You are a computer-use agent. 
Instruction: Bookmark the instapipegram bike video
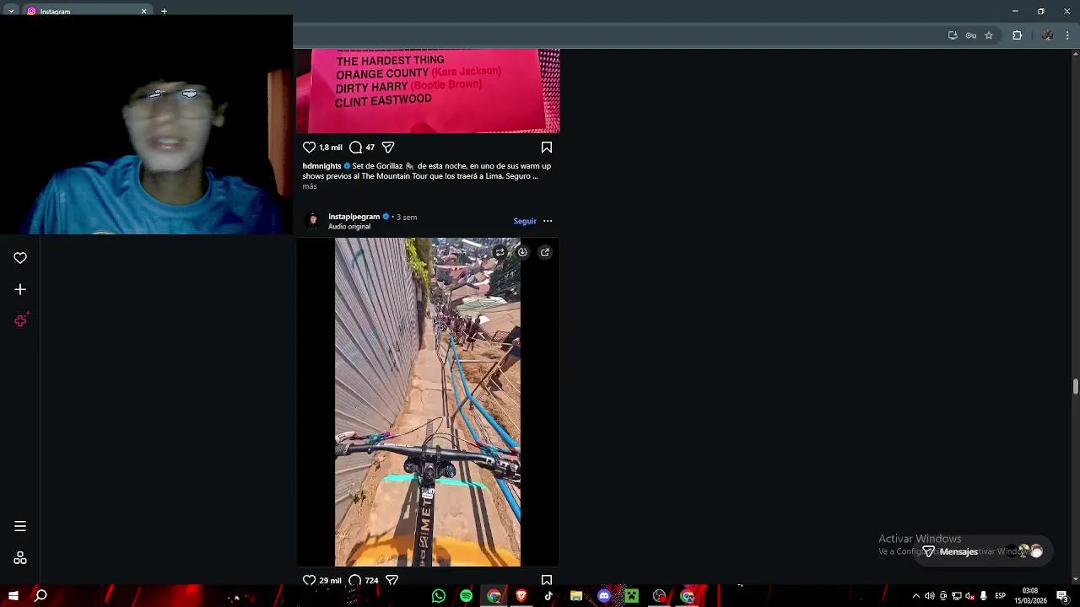pyautogui.click(x=547, y=580)
